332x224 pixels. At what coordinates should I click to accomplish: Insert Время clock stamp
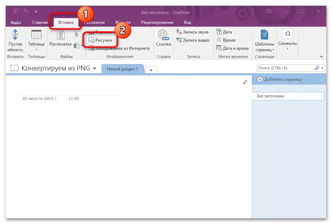[x=226, y=40]
